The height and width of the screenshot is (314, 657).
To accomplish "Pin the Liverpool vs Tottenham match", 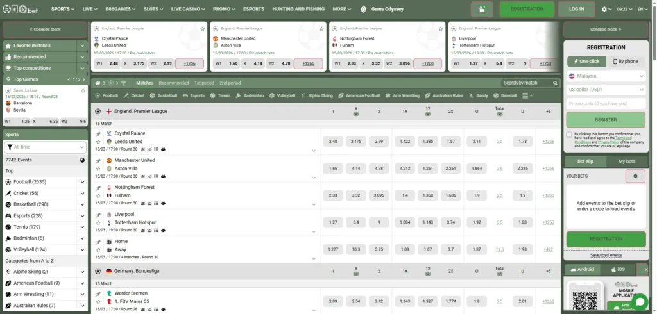I will pyautogui.click(x=98, y=215).
